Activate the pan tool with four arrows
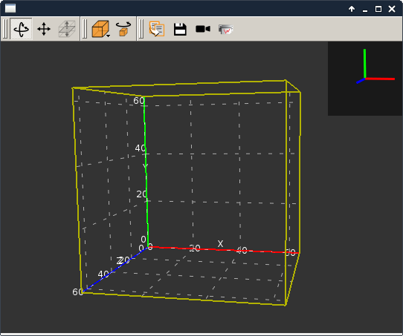 click(x=44, y=29)
